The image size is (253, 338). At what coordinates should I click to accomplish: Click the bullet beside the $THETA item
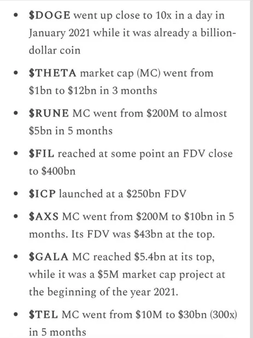(16, 73)
